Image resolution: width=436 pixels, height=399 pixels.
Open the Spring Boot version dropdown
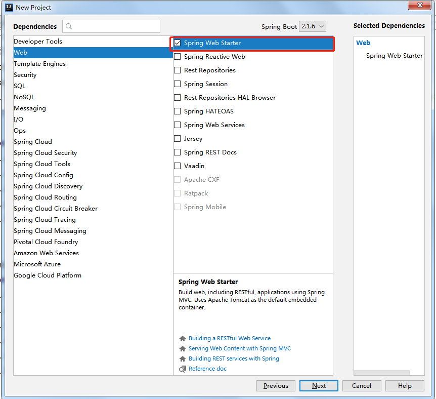pyautogui.click(x=312, y=26)
